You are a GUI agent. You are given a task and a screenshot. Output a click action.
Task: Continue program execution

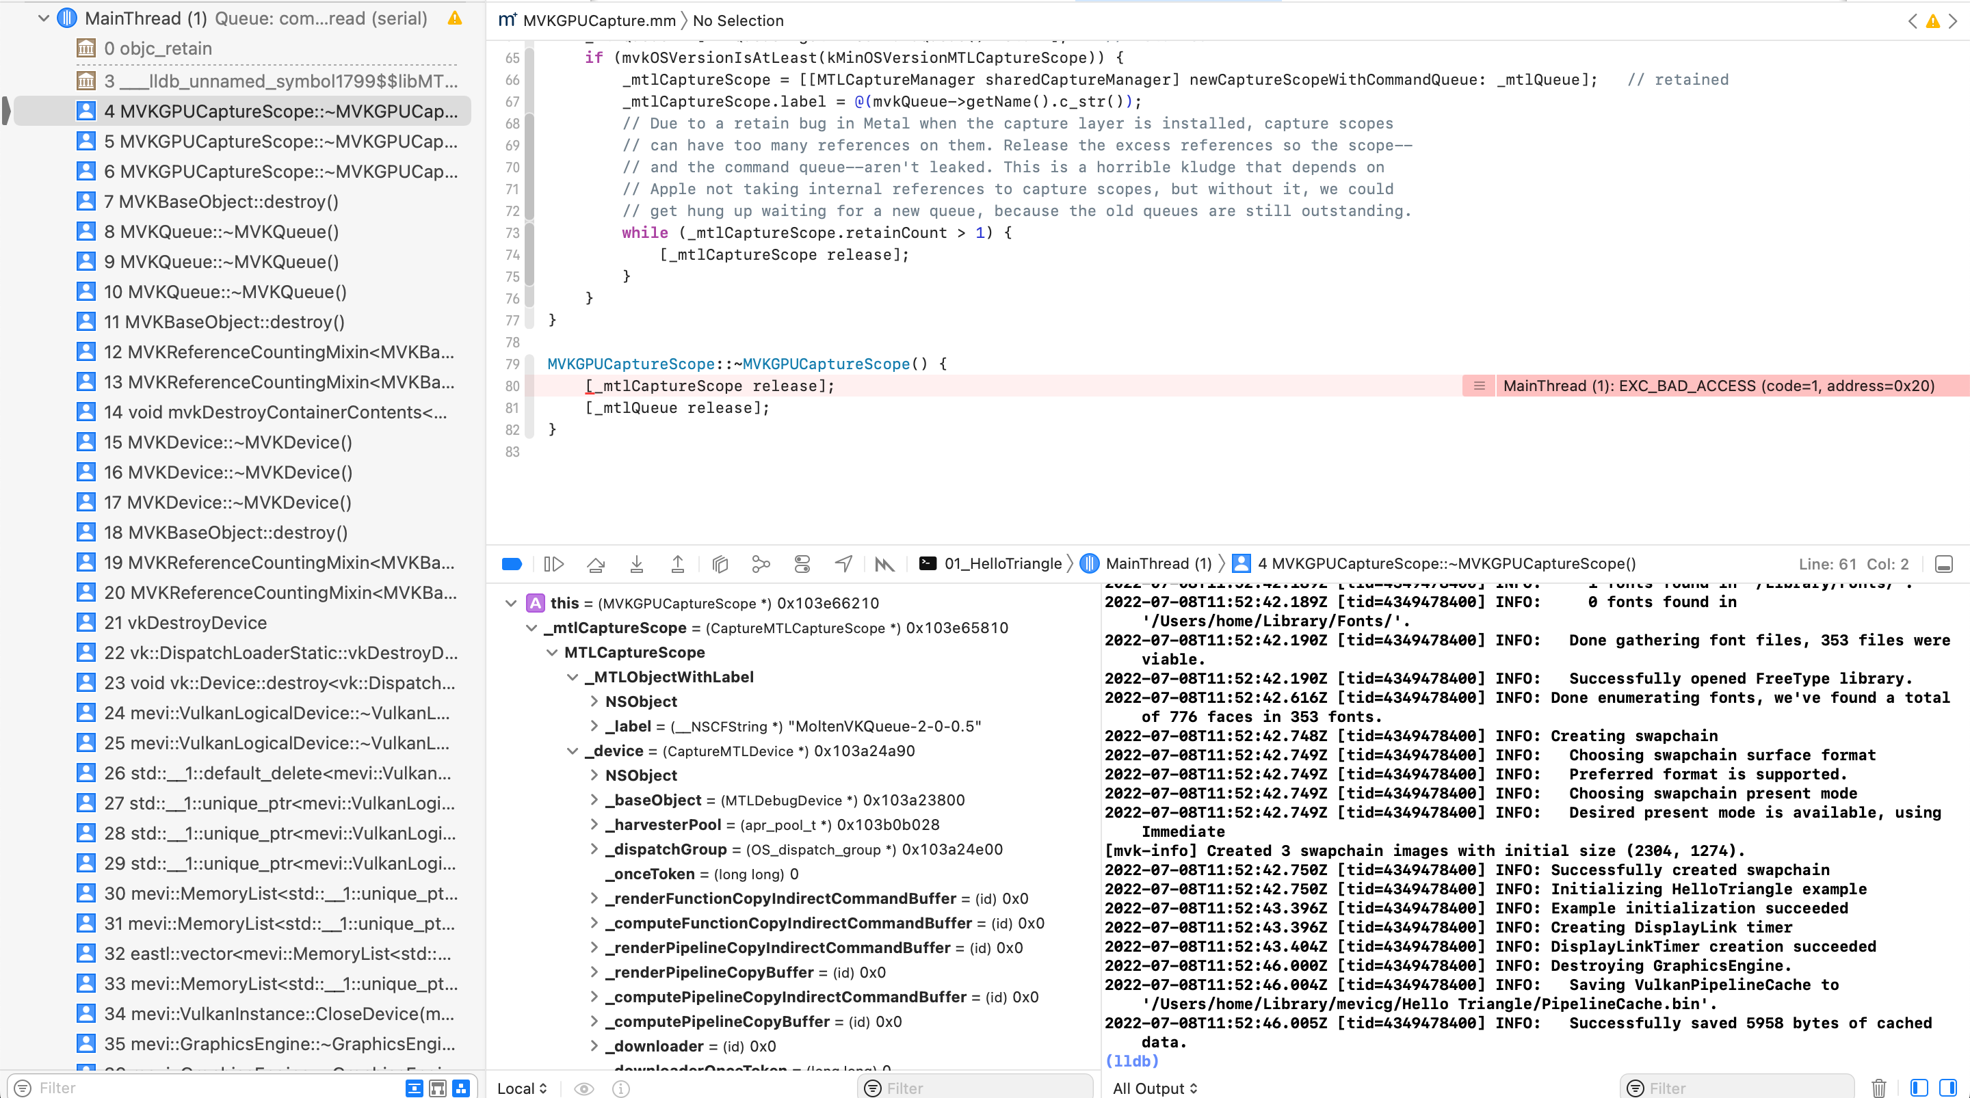(x=553, y=563)
